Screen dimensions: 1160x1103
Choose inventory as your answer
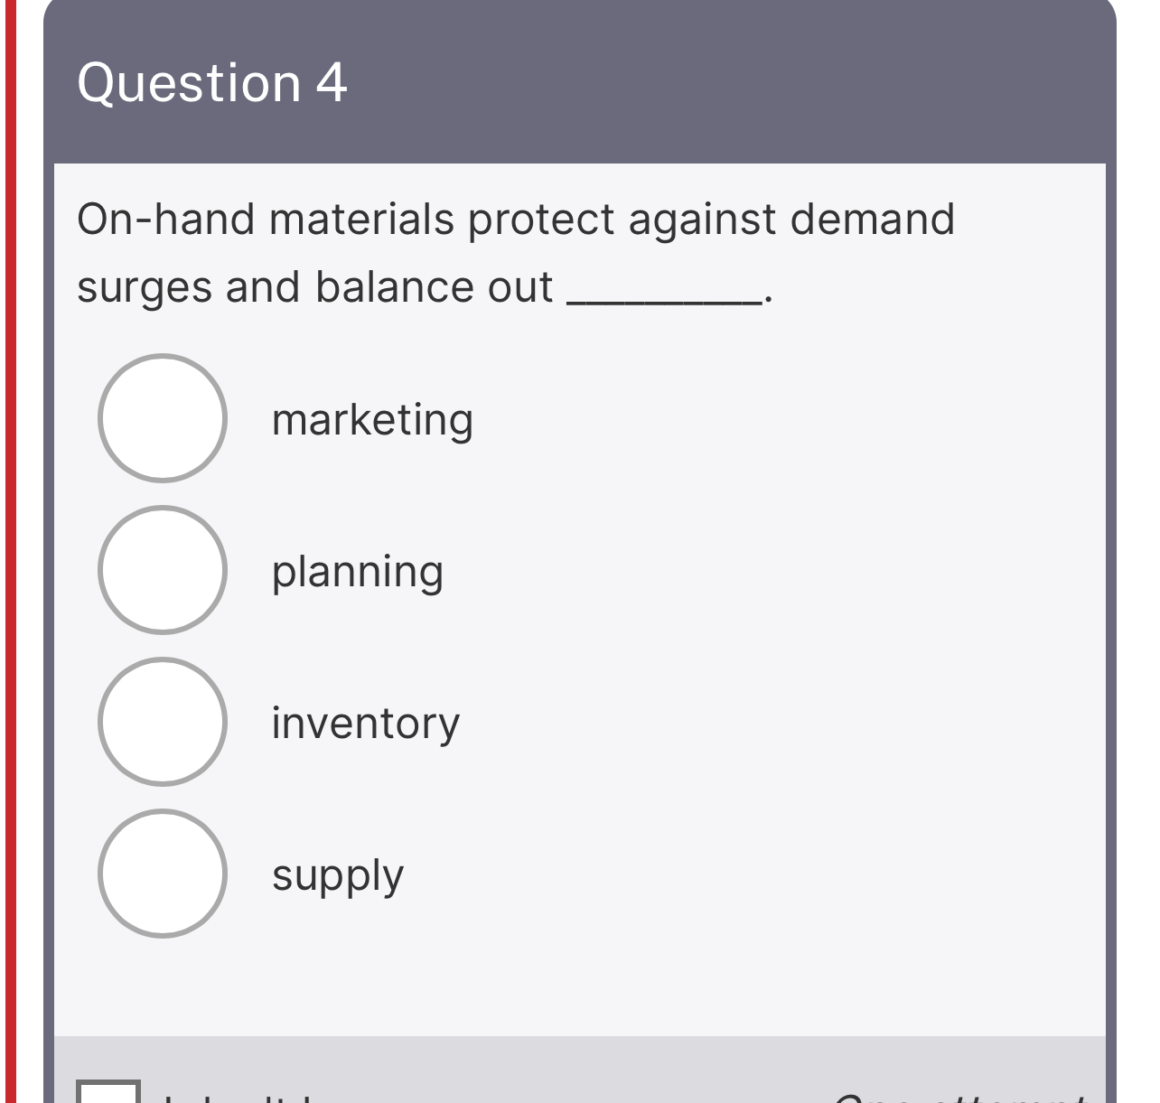[163, 723]
